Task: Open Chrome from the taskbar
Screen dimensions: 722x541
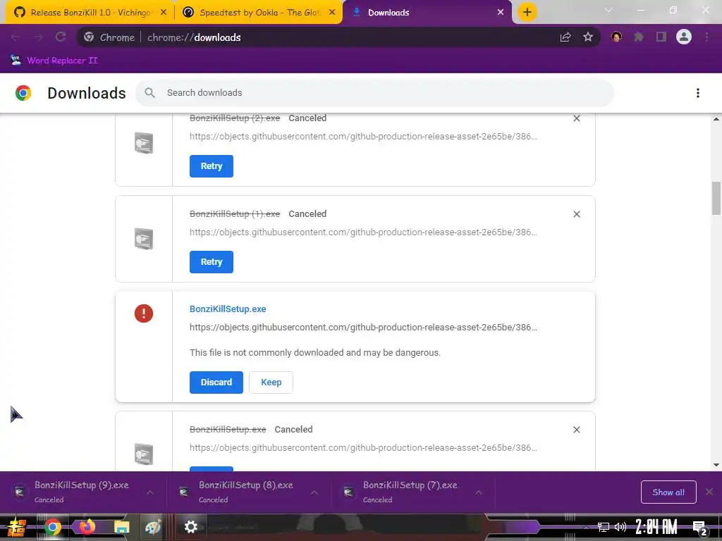Action: coord(52,527)
